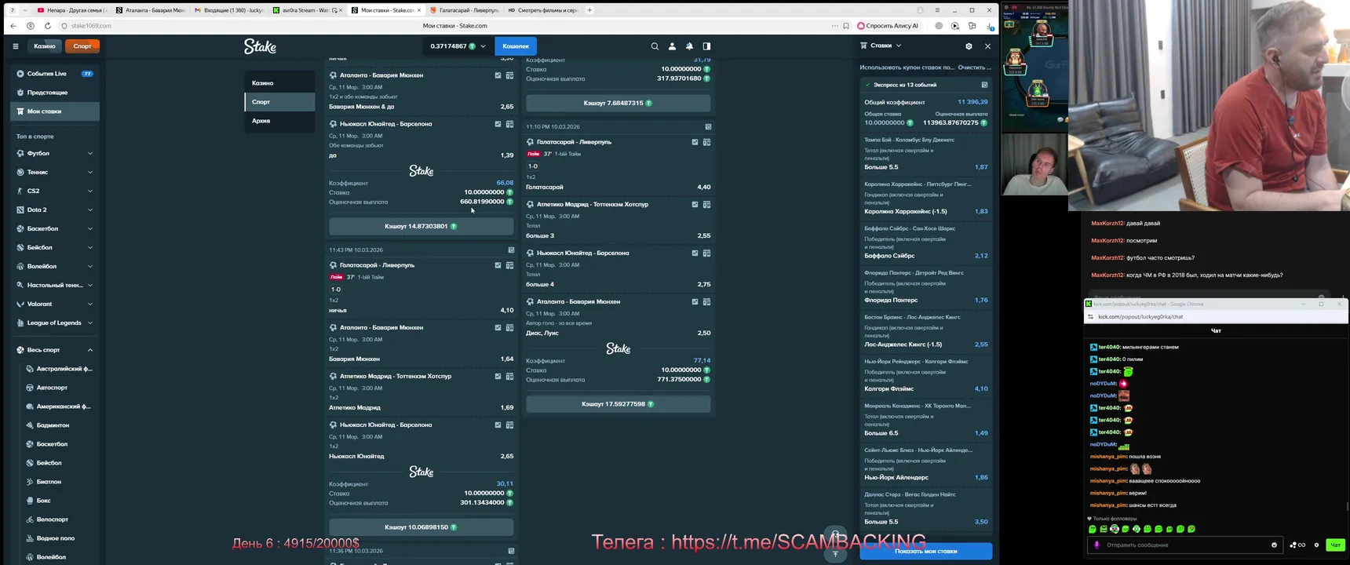Click the microphone icon in chat input
The width and height of the screenshot is (1350, 565).
[1096, 545]
